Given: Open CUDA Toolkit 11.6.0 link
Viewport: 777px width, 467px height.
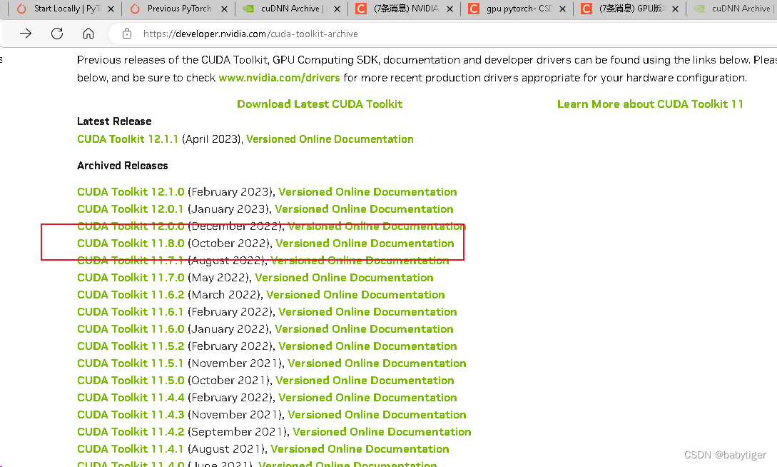Looking at the screenshot, I should pyautogui.click(x=131, y=329).
